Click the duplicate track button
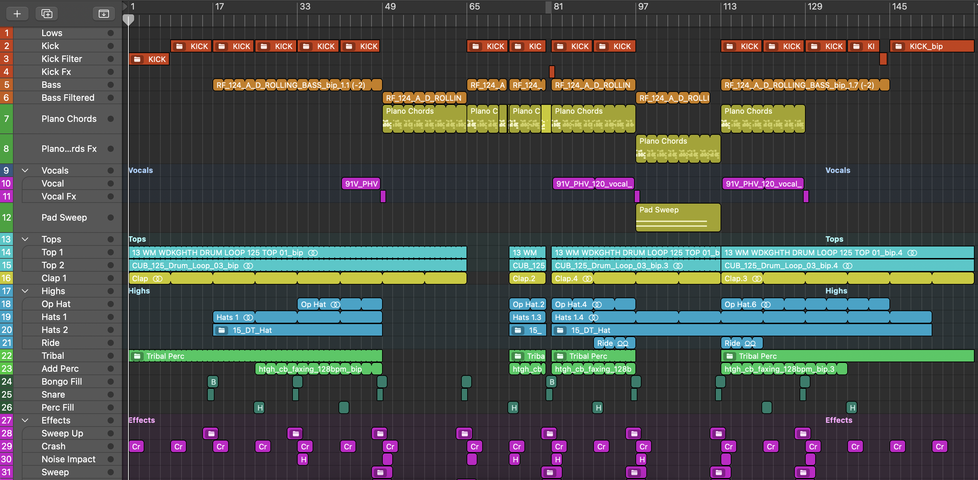 click(47, 14)
